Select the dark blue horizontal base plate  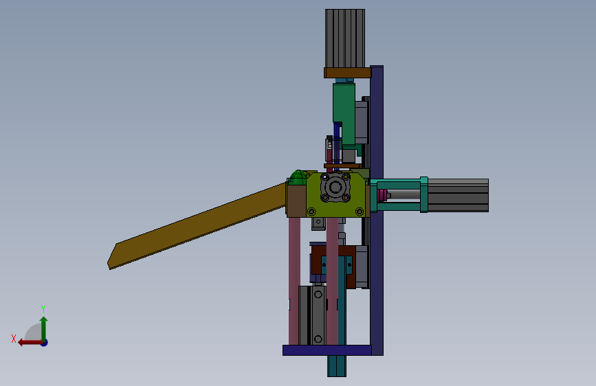pos(327,350)
